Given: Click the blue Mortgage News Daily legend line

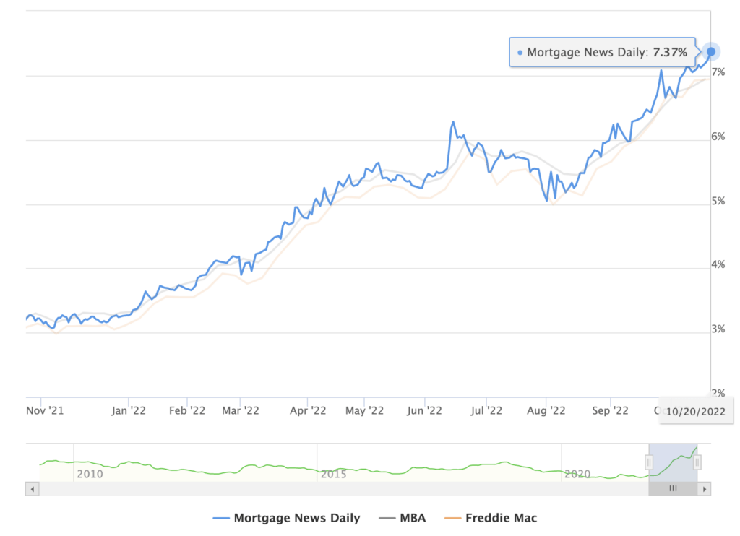Looking at the screenshot, I should pyautogui.click(x=224, y=518).
